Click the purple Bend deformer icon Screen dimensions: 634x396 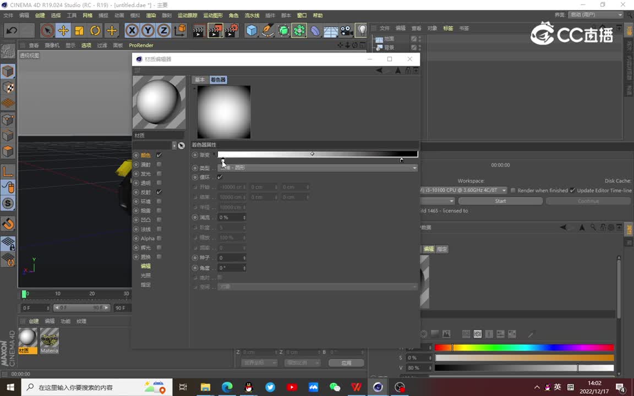315,31
